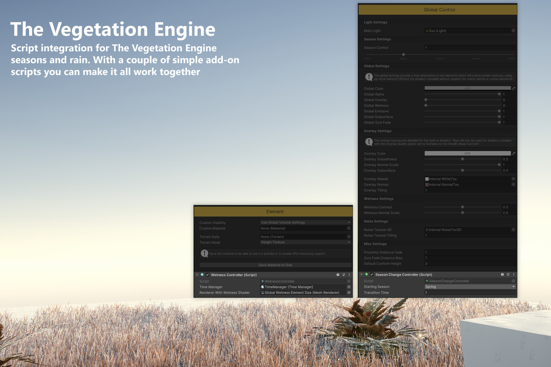The width and height of the screenshot is (551, 367).
Task: Click the Overlay Settings info message icon
Action: (x=369, y=142)
